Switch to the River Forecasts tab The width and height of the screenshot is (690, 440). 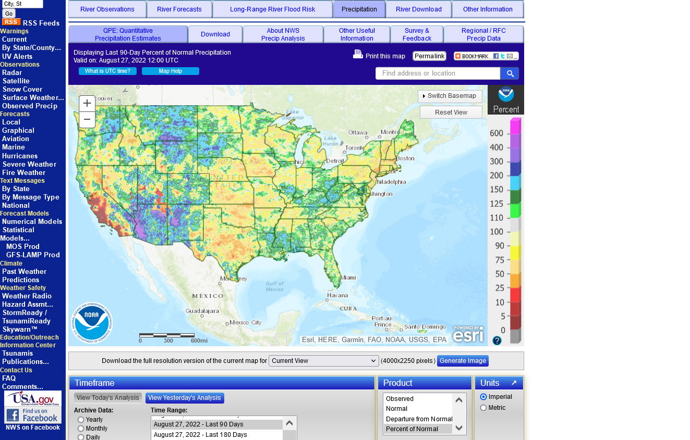click(x=179, y=9)
